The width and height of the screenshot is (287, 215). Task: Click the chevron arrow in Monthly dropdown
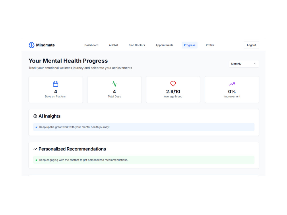[x=255, y=64]
